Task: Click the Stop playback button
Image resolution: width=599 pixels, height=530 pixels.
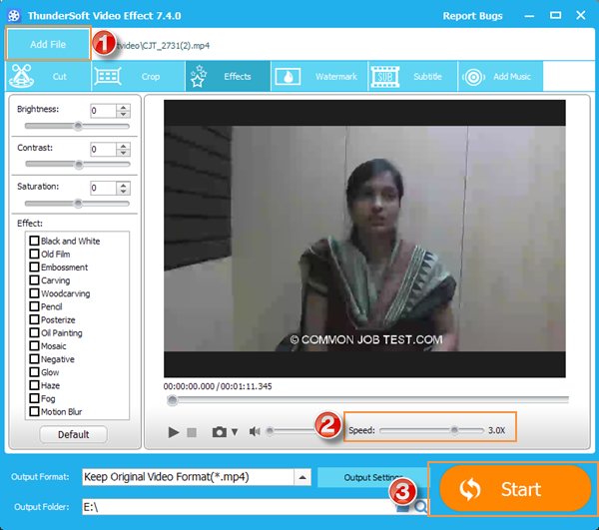Action: tap(192, 432)
